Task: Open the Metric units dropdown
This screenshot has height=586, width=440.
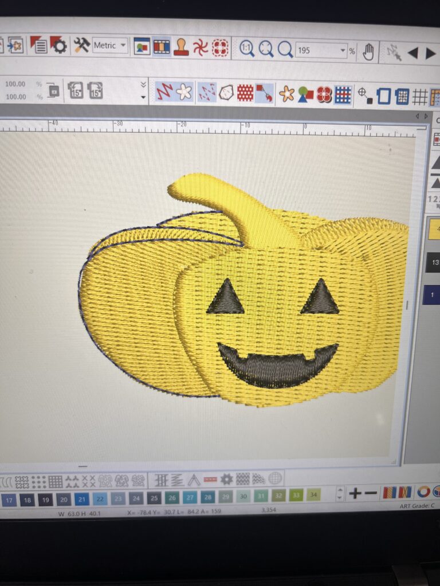Action: (x=109, y=45)
